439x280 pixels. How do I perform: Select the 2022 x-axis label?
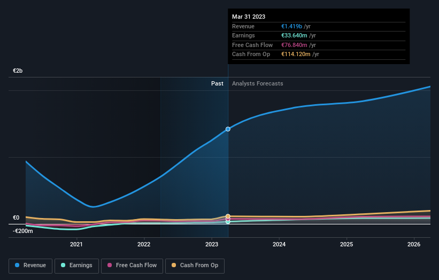tap(144, 244)
